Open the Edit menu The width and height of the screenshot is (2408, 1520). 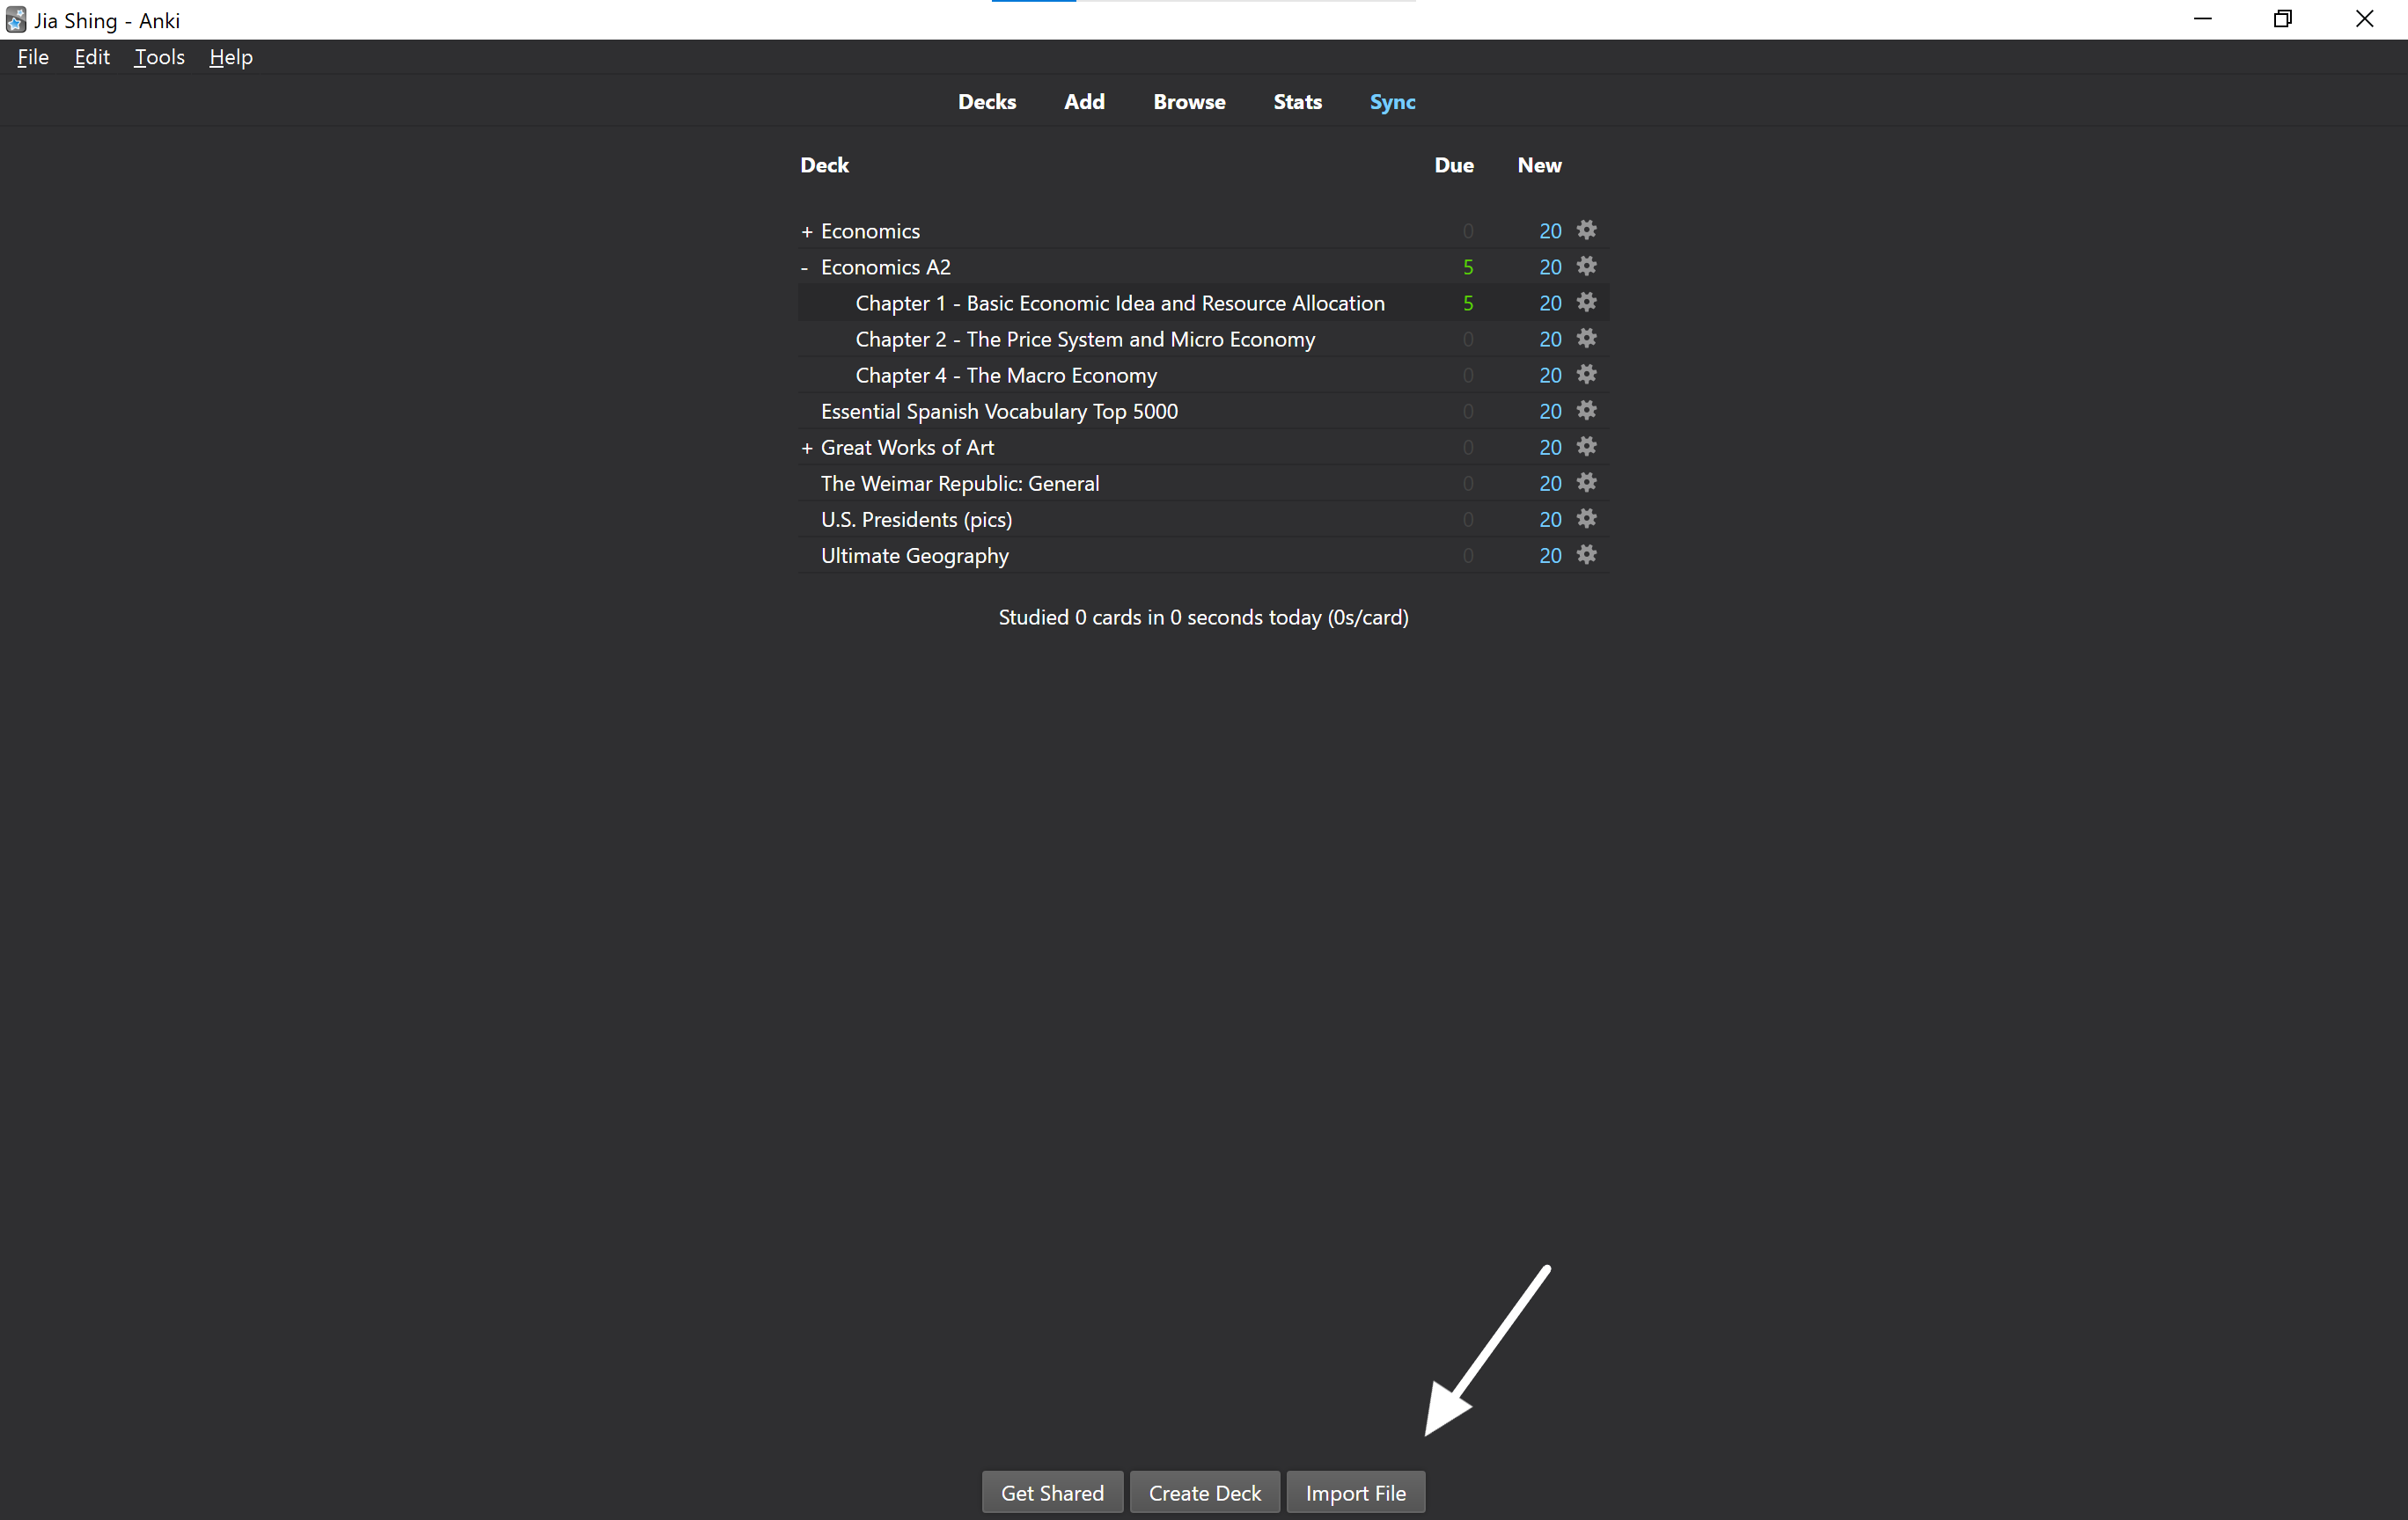coord(91,57)
